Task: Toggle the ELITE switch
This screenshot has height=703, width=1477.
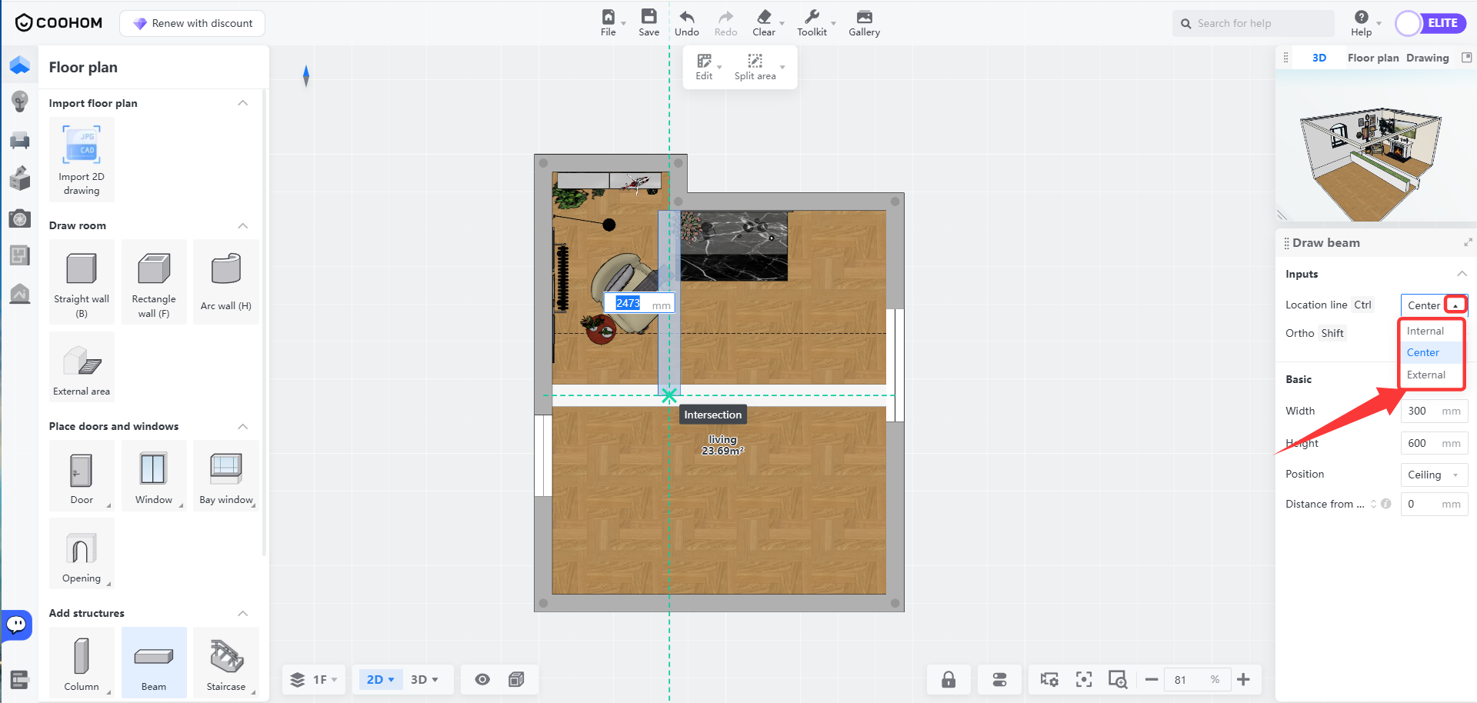Action: click(1430, 23)
